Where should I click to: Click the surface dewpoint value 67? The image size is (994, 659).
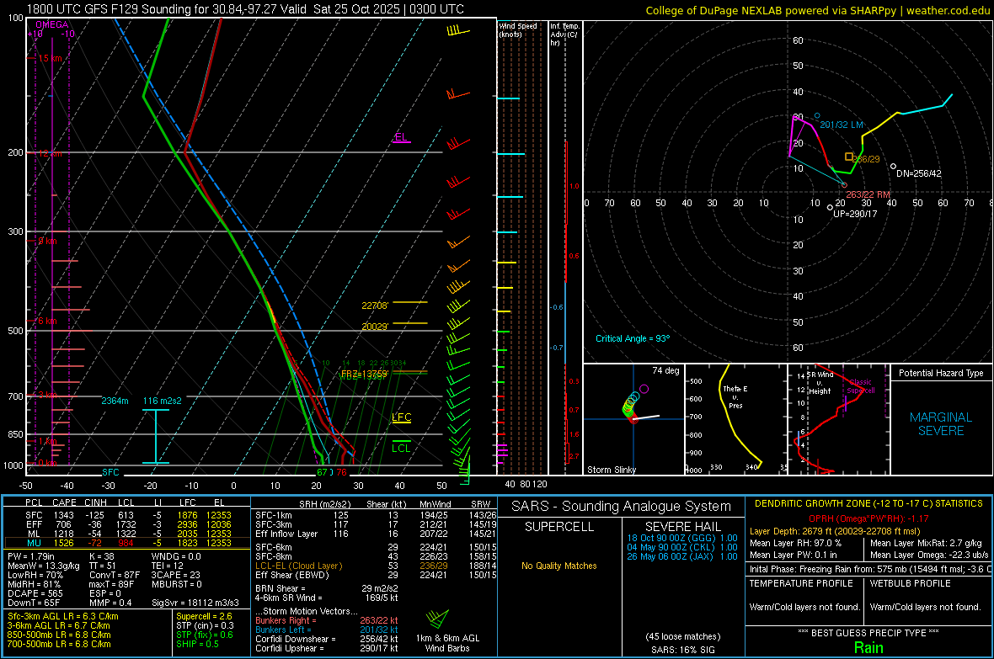coord(322,472)
